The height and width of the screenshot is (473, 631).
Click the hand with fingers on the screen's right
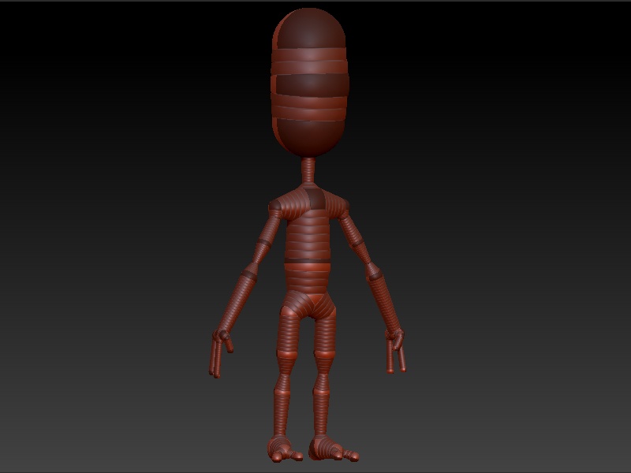(x=395, y=351)
